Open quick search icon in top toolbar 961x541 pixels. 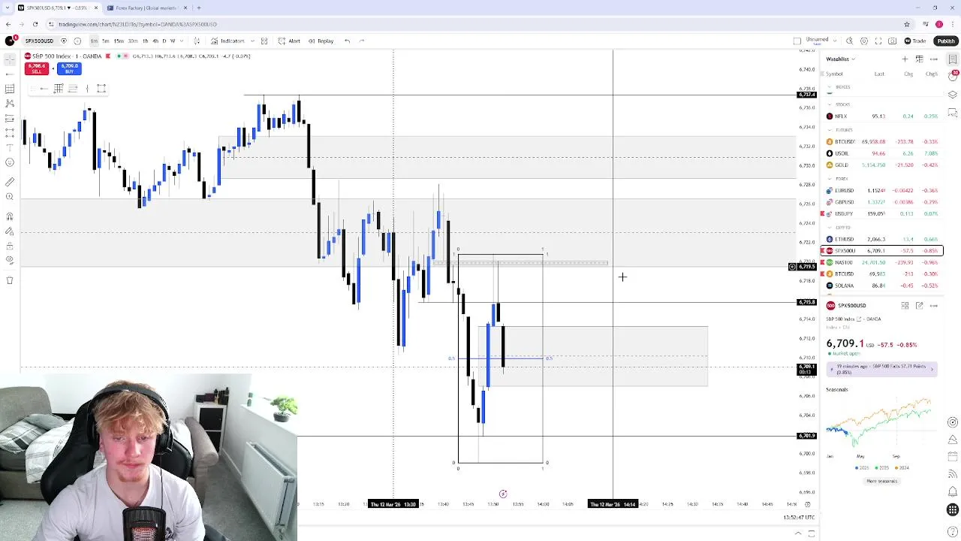point(849,41)
